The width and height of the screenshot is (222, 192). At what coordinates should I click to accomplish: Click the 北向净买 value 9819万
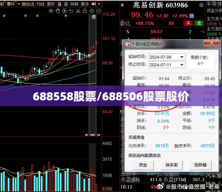(162, 146)
